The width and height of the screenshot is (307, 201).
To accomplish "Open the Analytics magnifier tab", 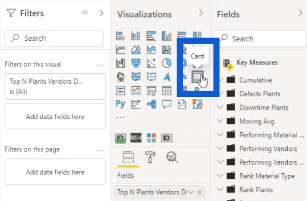I will tap(172, 157).
